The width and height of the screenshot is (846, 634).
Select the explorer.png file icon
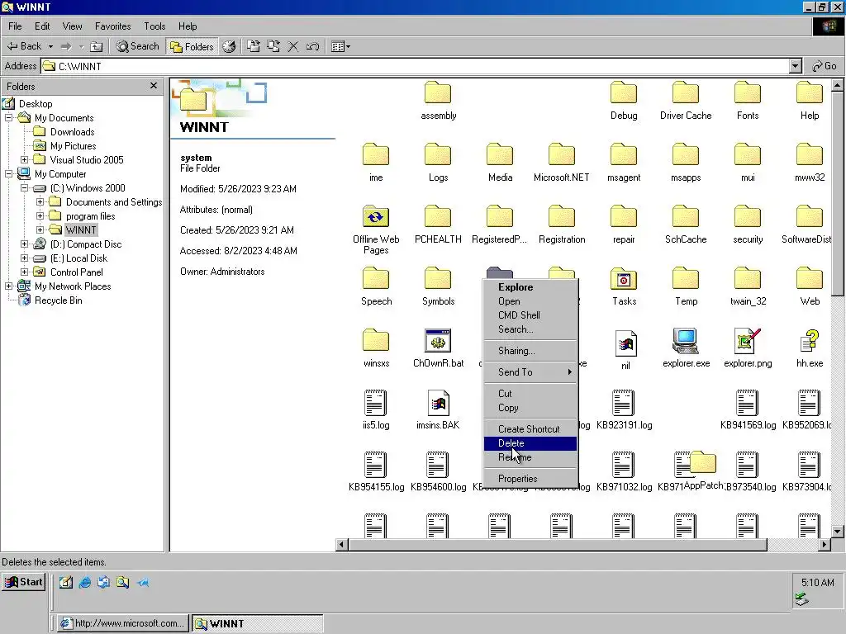748,341
